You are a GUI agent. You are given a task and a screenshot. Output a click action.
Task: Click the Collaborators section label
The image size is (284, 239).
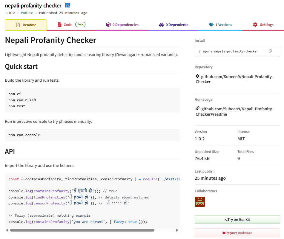pyautogui.click(x=206, y=191)
